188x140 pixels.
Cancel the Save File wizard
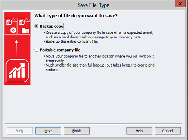tap(168, 131)
